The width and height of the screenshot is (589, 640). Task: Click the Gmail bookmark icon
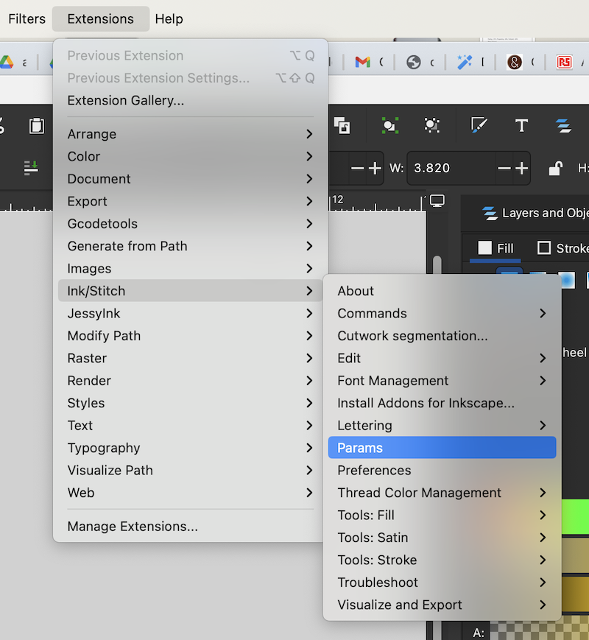coord(362,62)
